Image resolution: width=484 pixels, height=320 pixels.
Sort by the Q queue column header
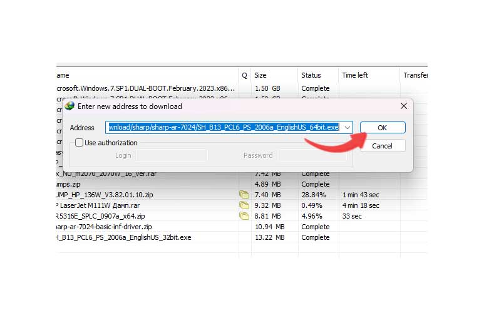[x=244, y=75]
